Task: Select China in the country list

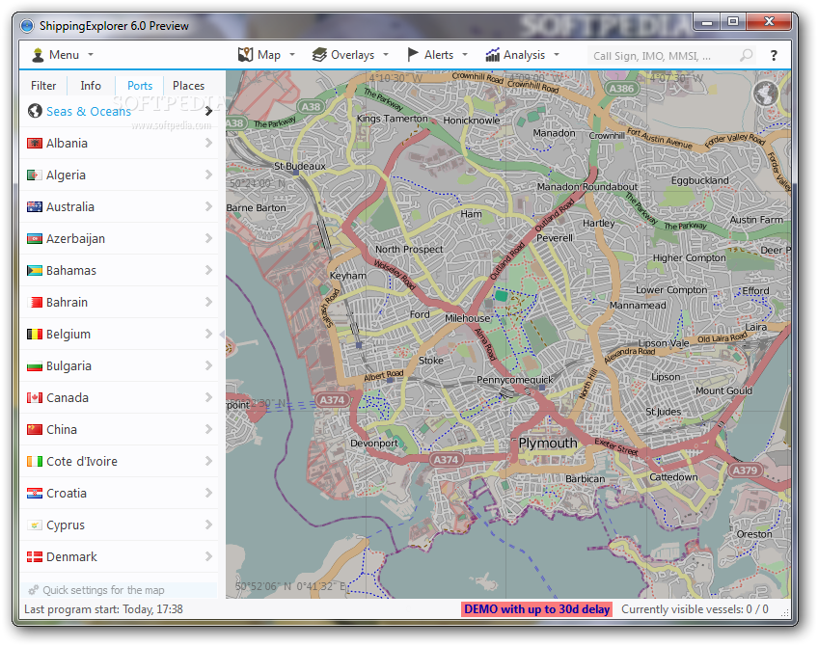Action: pyautogui.click(x=119, y=430)
